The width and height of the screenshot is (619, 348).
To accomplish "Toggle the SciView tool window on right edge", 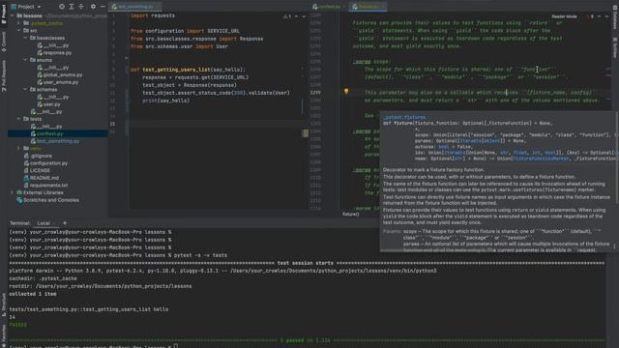I will point(615,47).
